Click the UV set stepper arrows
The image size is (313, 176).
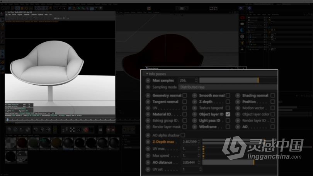coord(201,169)
